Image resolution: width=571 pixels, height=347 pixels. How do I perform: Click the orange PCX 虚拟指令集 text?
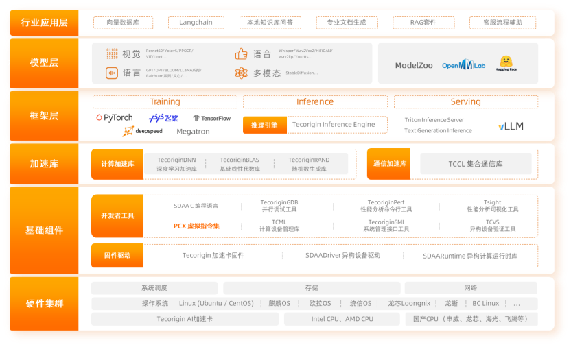(196, 226)
